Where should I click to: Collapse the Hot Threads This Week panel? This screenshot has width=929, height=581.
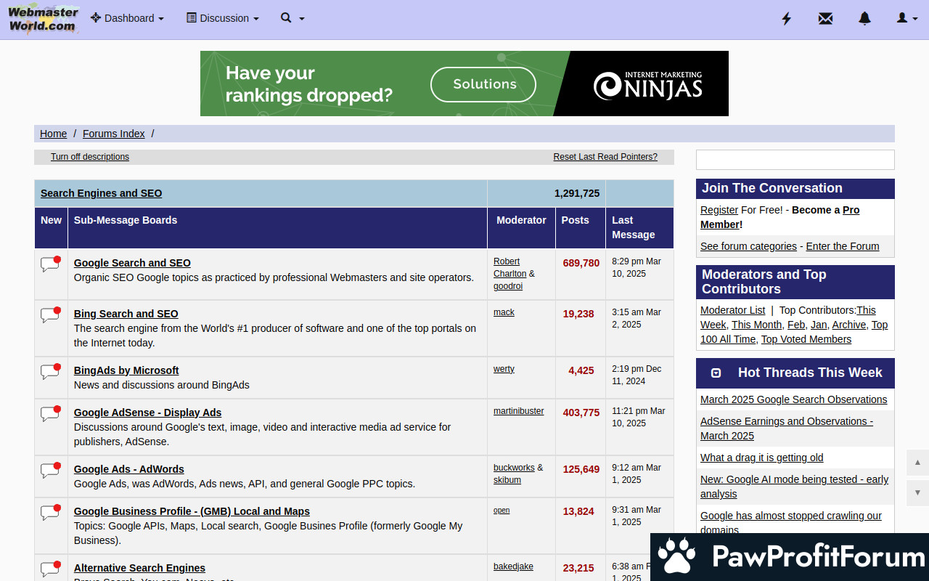point(716,373)
